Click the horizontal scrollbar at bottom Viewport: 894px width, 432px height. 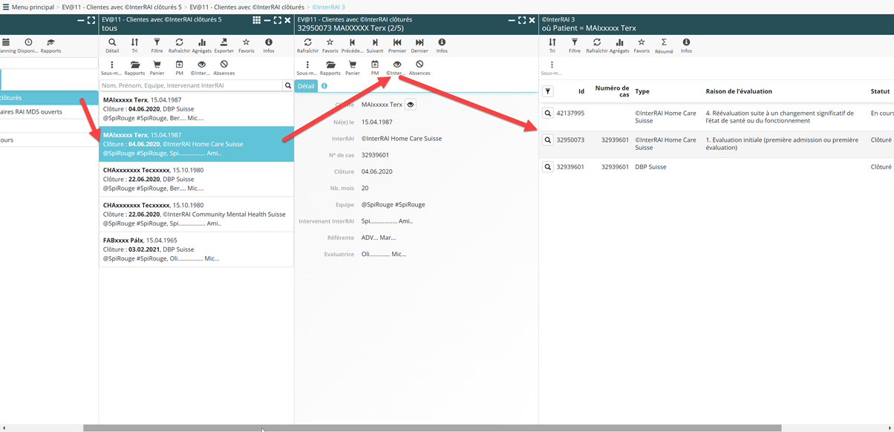(x=431, y=428)
